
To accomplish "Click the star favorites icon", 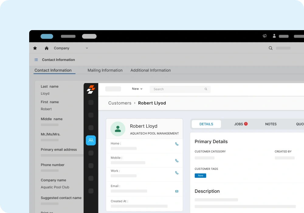I will point(35,48).
